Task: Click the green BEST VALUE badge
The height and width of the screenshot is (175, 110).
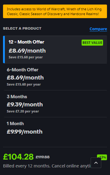Action: click(x=92, y=43)
